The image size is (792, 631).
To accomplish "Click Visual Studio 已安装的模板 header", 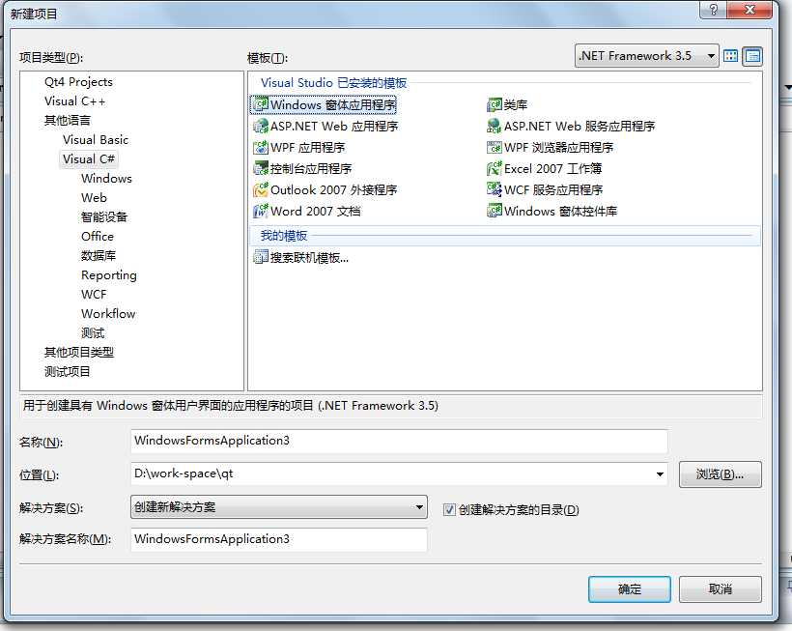I will tap(334, 83).
